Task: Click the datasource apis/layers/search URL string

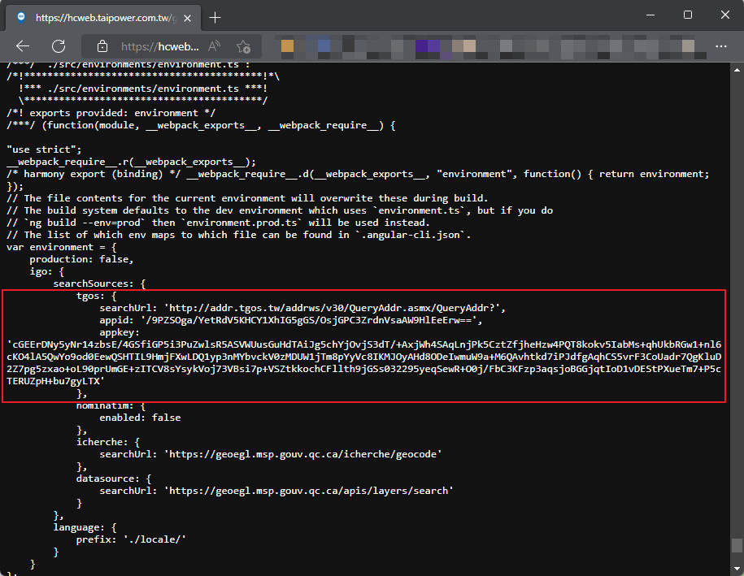Action: (308, 490)
